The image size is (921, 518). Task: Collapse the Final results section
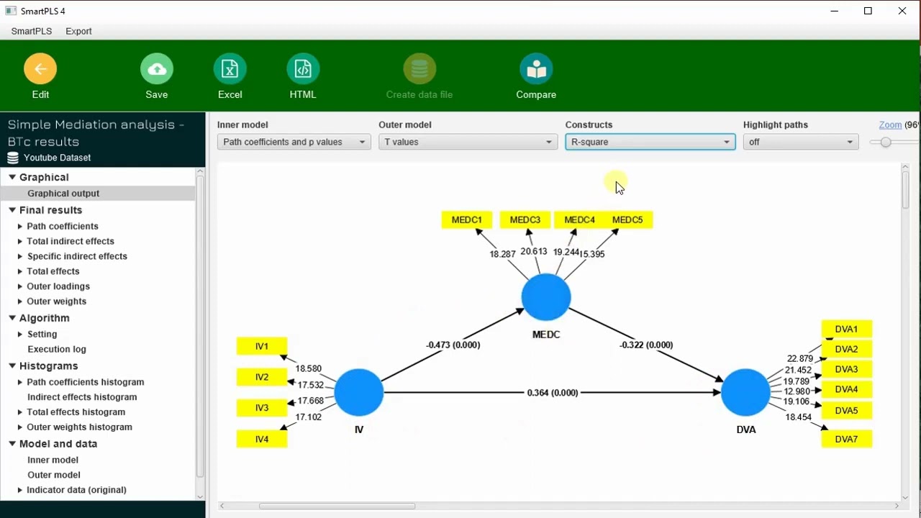(12, 210)
